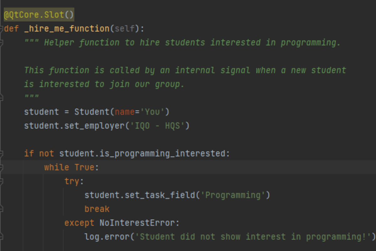Fold the 'try:' block in gutter
Screen dimensions: 376x251
[x=2, y=181]
